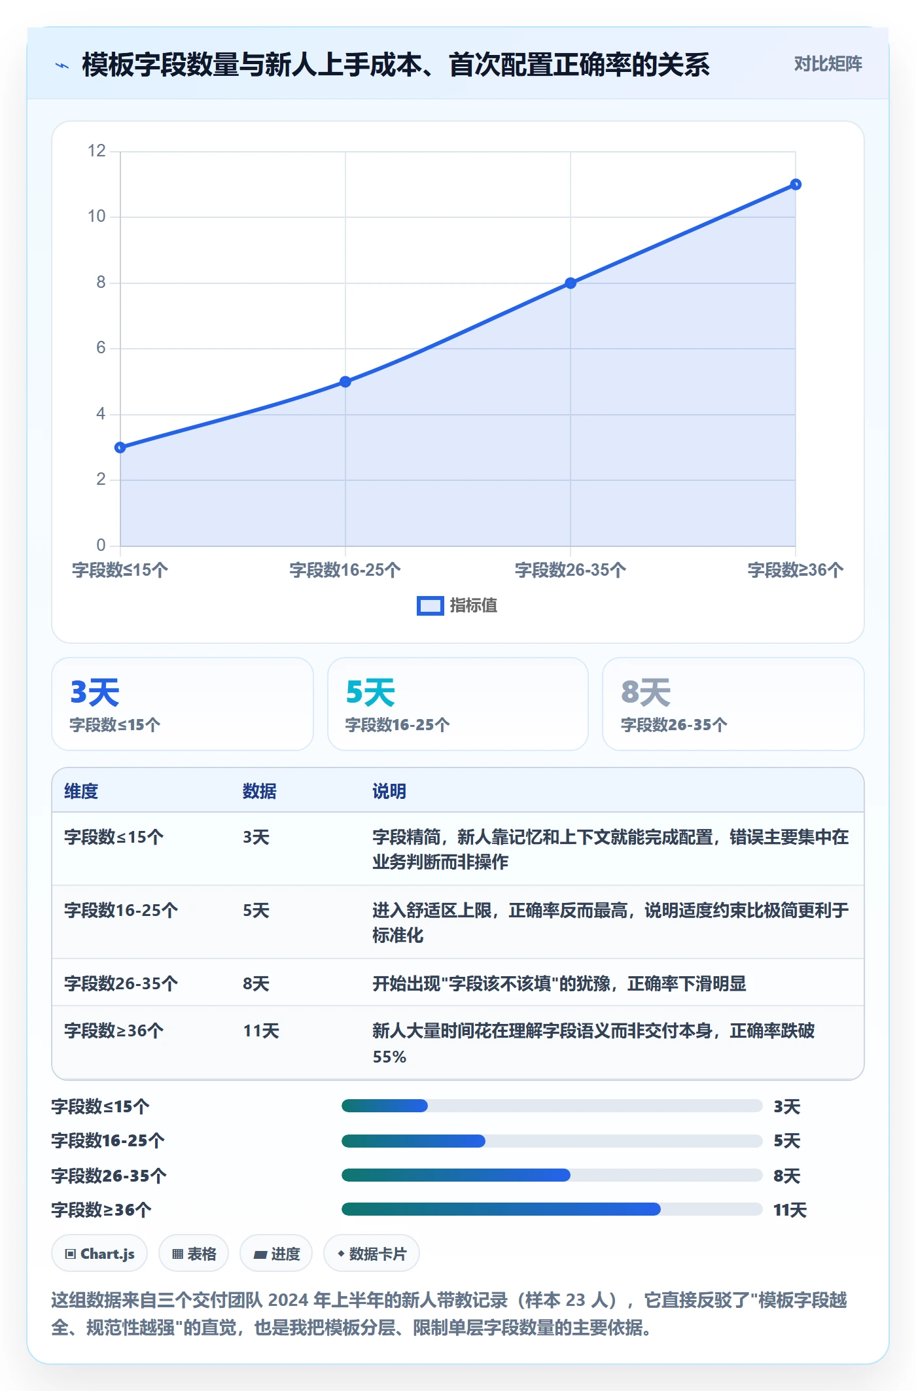Click chart data point for 字段数26-35个
The image size is (916, 1391).
click(571, 283)
